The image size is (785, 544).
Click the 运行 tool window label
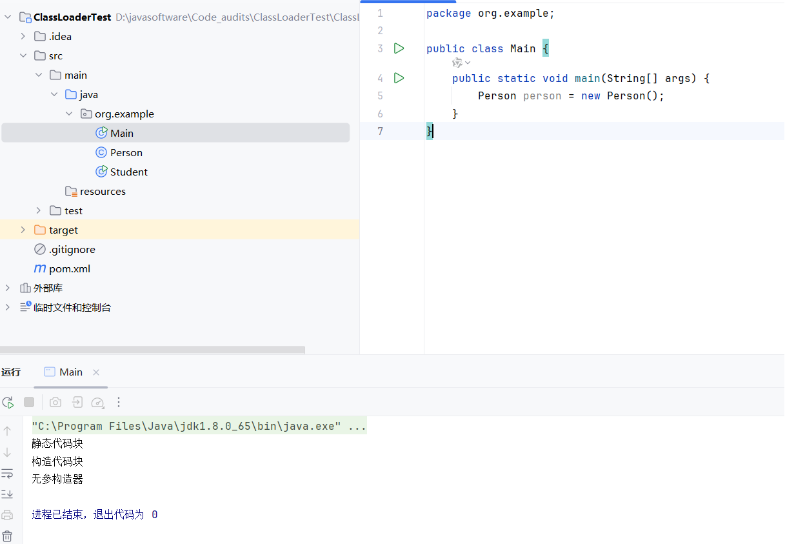[11, 372]
